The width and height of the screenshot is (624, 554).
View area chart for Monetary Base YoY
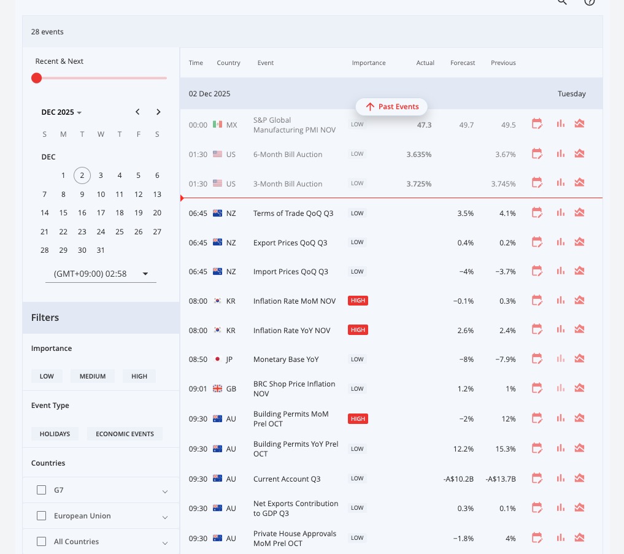(x=579, y=359)
